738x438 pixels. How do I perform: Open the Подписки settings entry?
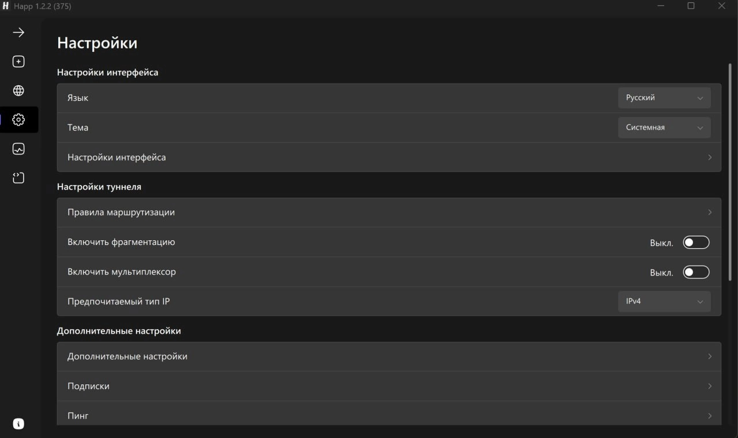389,386
